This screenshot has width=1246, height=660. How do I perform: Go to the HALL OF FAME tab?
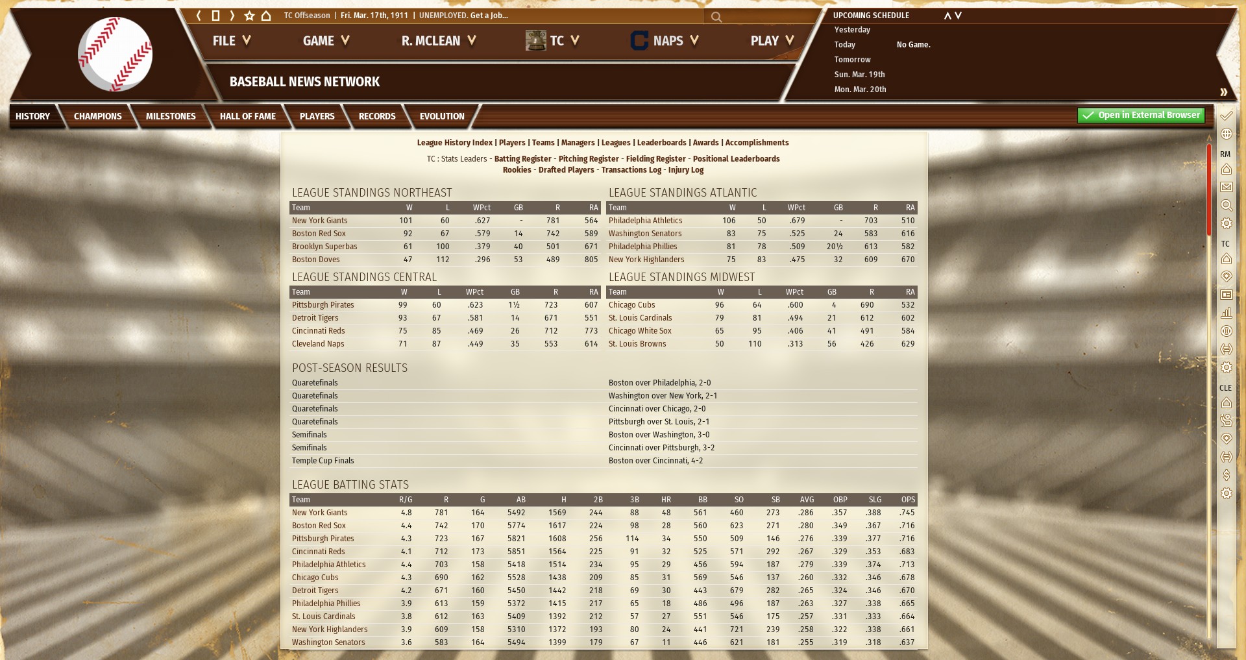click(248, 116)
